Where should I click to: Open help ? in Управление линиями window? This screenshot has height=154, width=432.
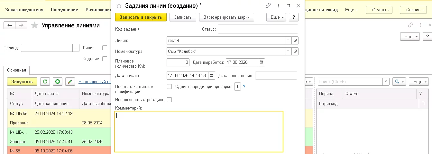pyautogui.click(x=427, y=36)
